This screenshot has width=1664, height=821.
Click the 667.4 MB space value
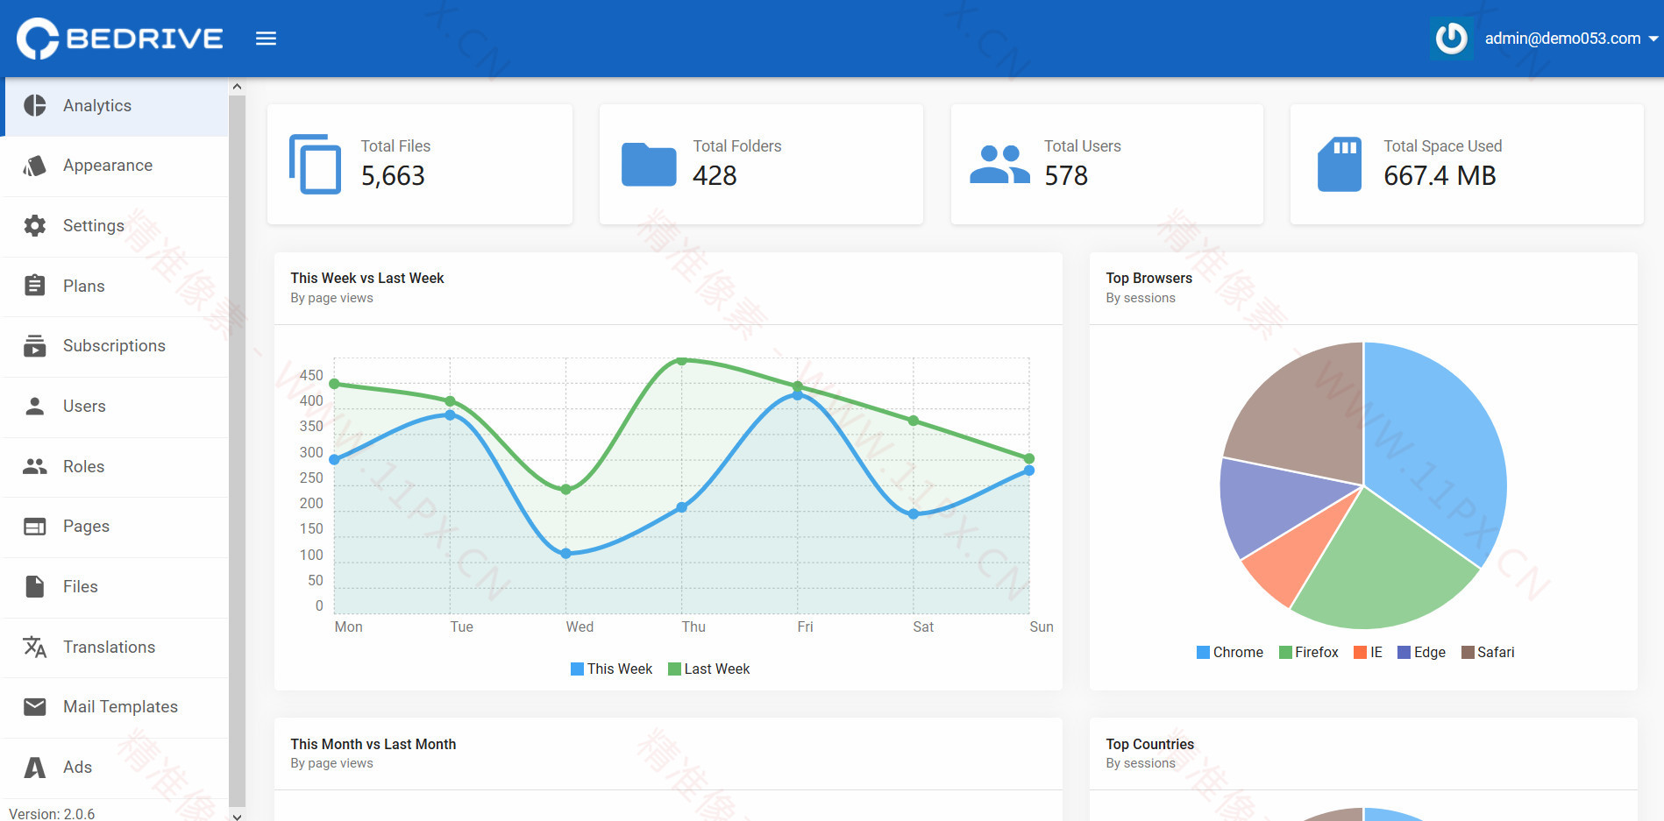[1440, 176]
